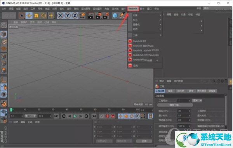Render the active view clapperboard icon
Viewport: 233px width, 148px height.
coord(90,15)
